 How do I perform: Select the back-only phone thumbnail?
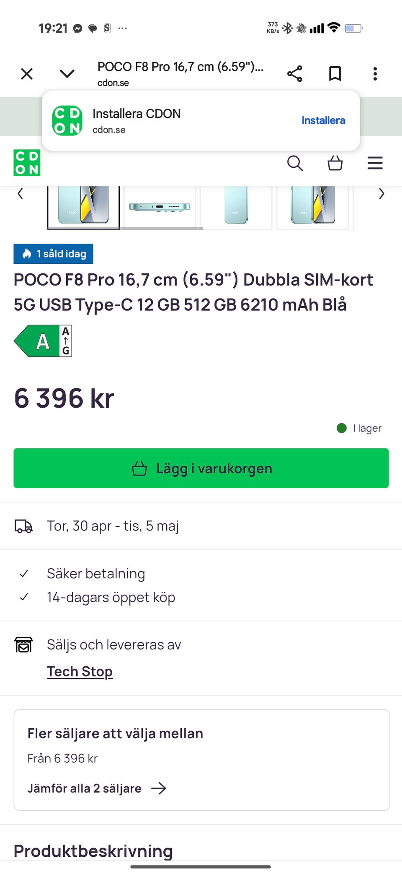236,207
